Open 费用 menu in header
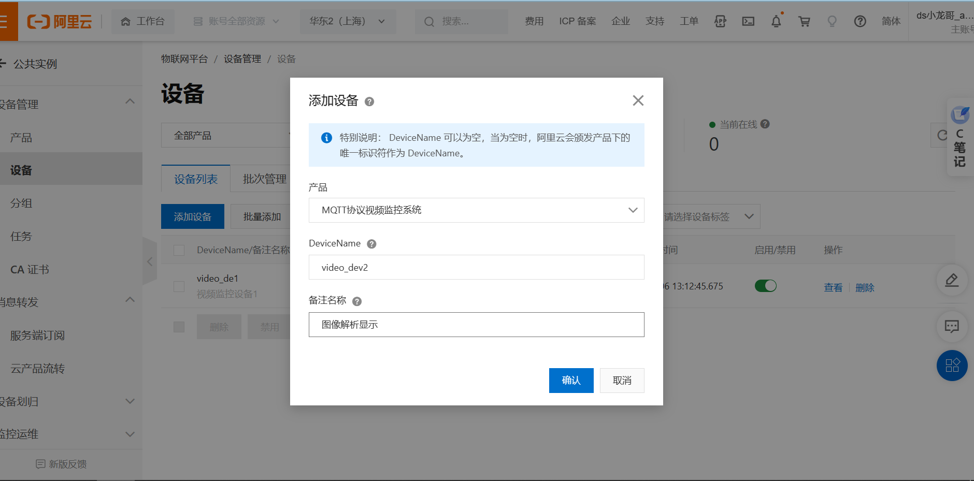Image resolution: width=974 pixels, height=481 pixels. tap(534, 21)
